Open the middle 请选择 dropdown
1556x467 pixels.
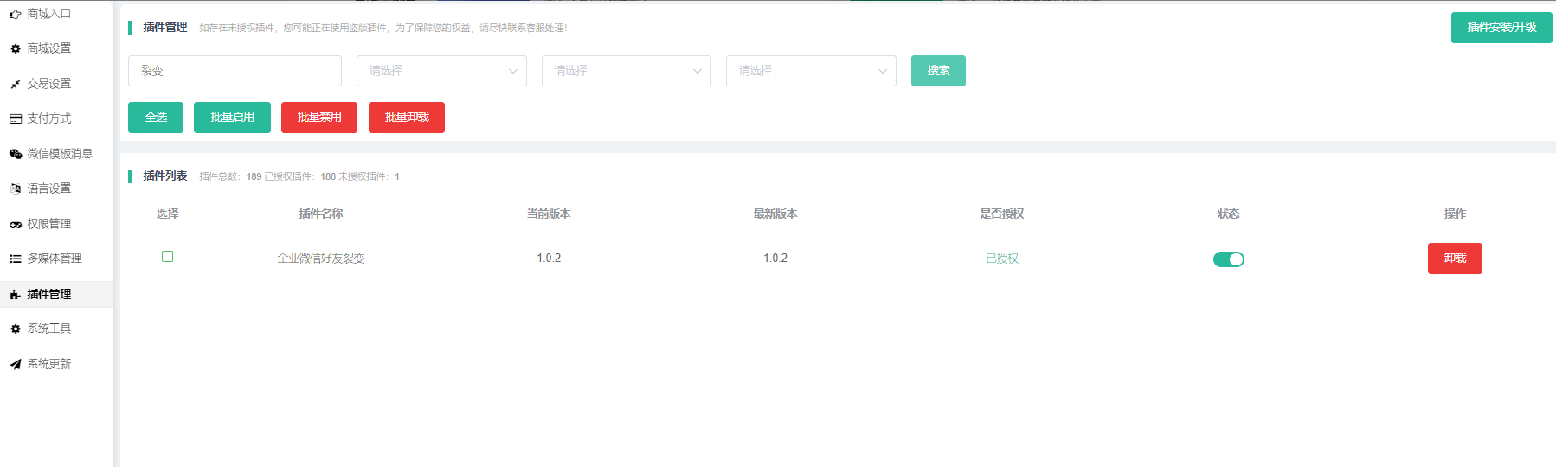click(x=626, y=71)
